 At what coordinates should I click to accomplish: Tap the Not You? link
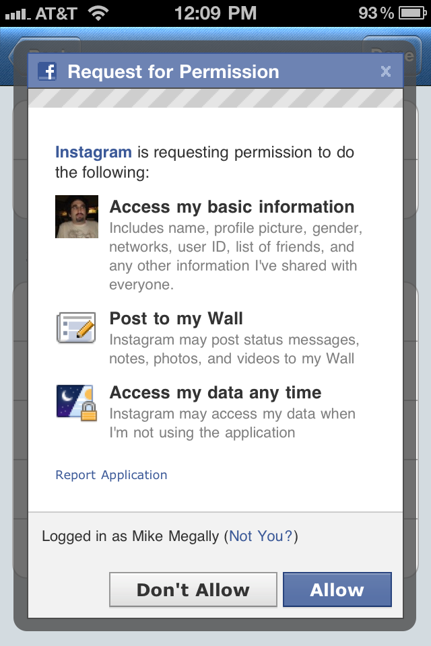point(261,536)
